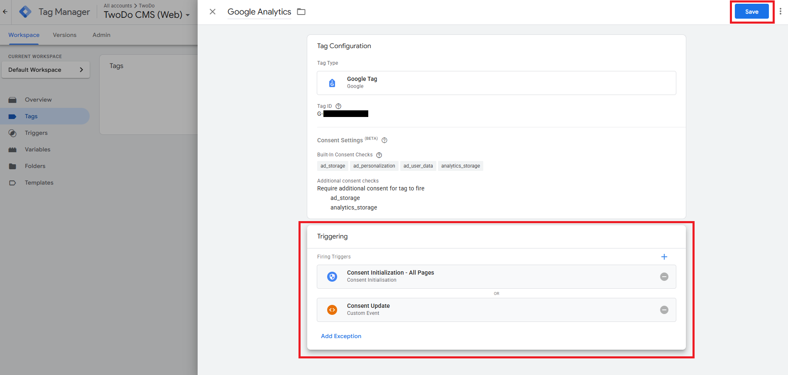Expand the Default Workspace selector

[x=46, y=70]
